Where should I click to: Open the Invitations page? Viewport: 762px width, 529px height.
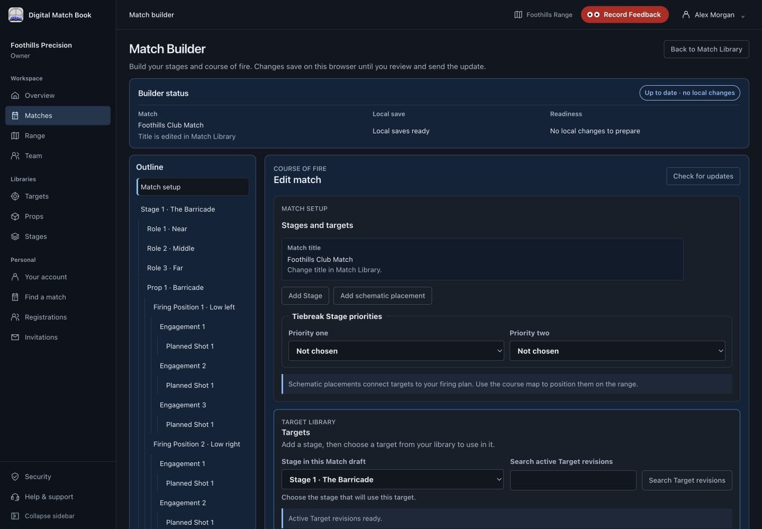pyautogui.click(x=58, y=338)
